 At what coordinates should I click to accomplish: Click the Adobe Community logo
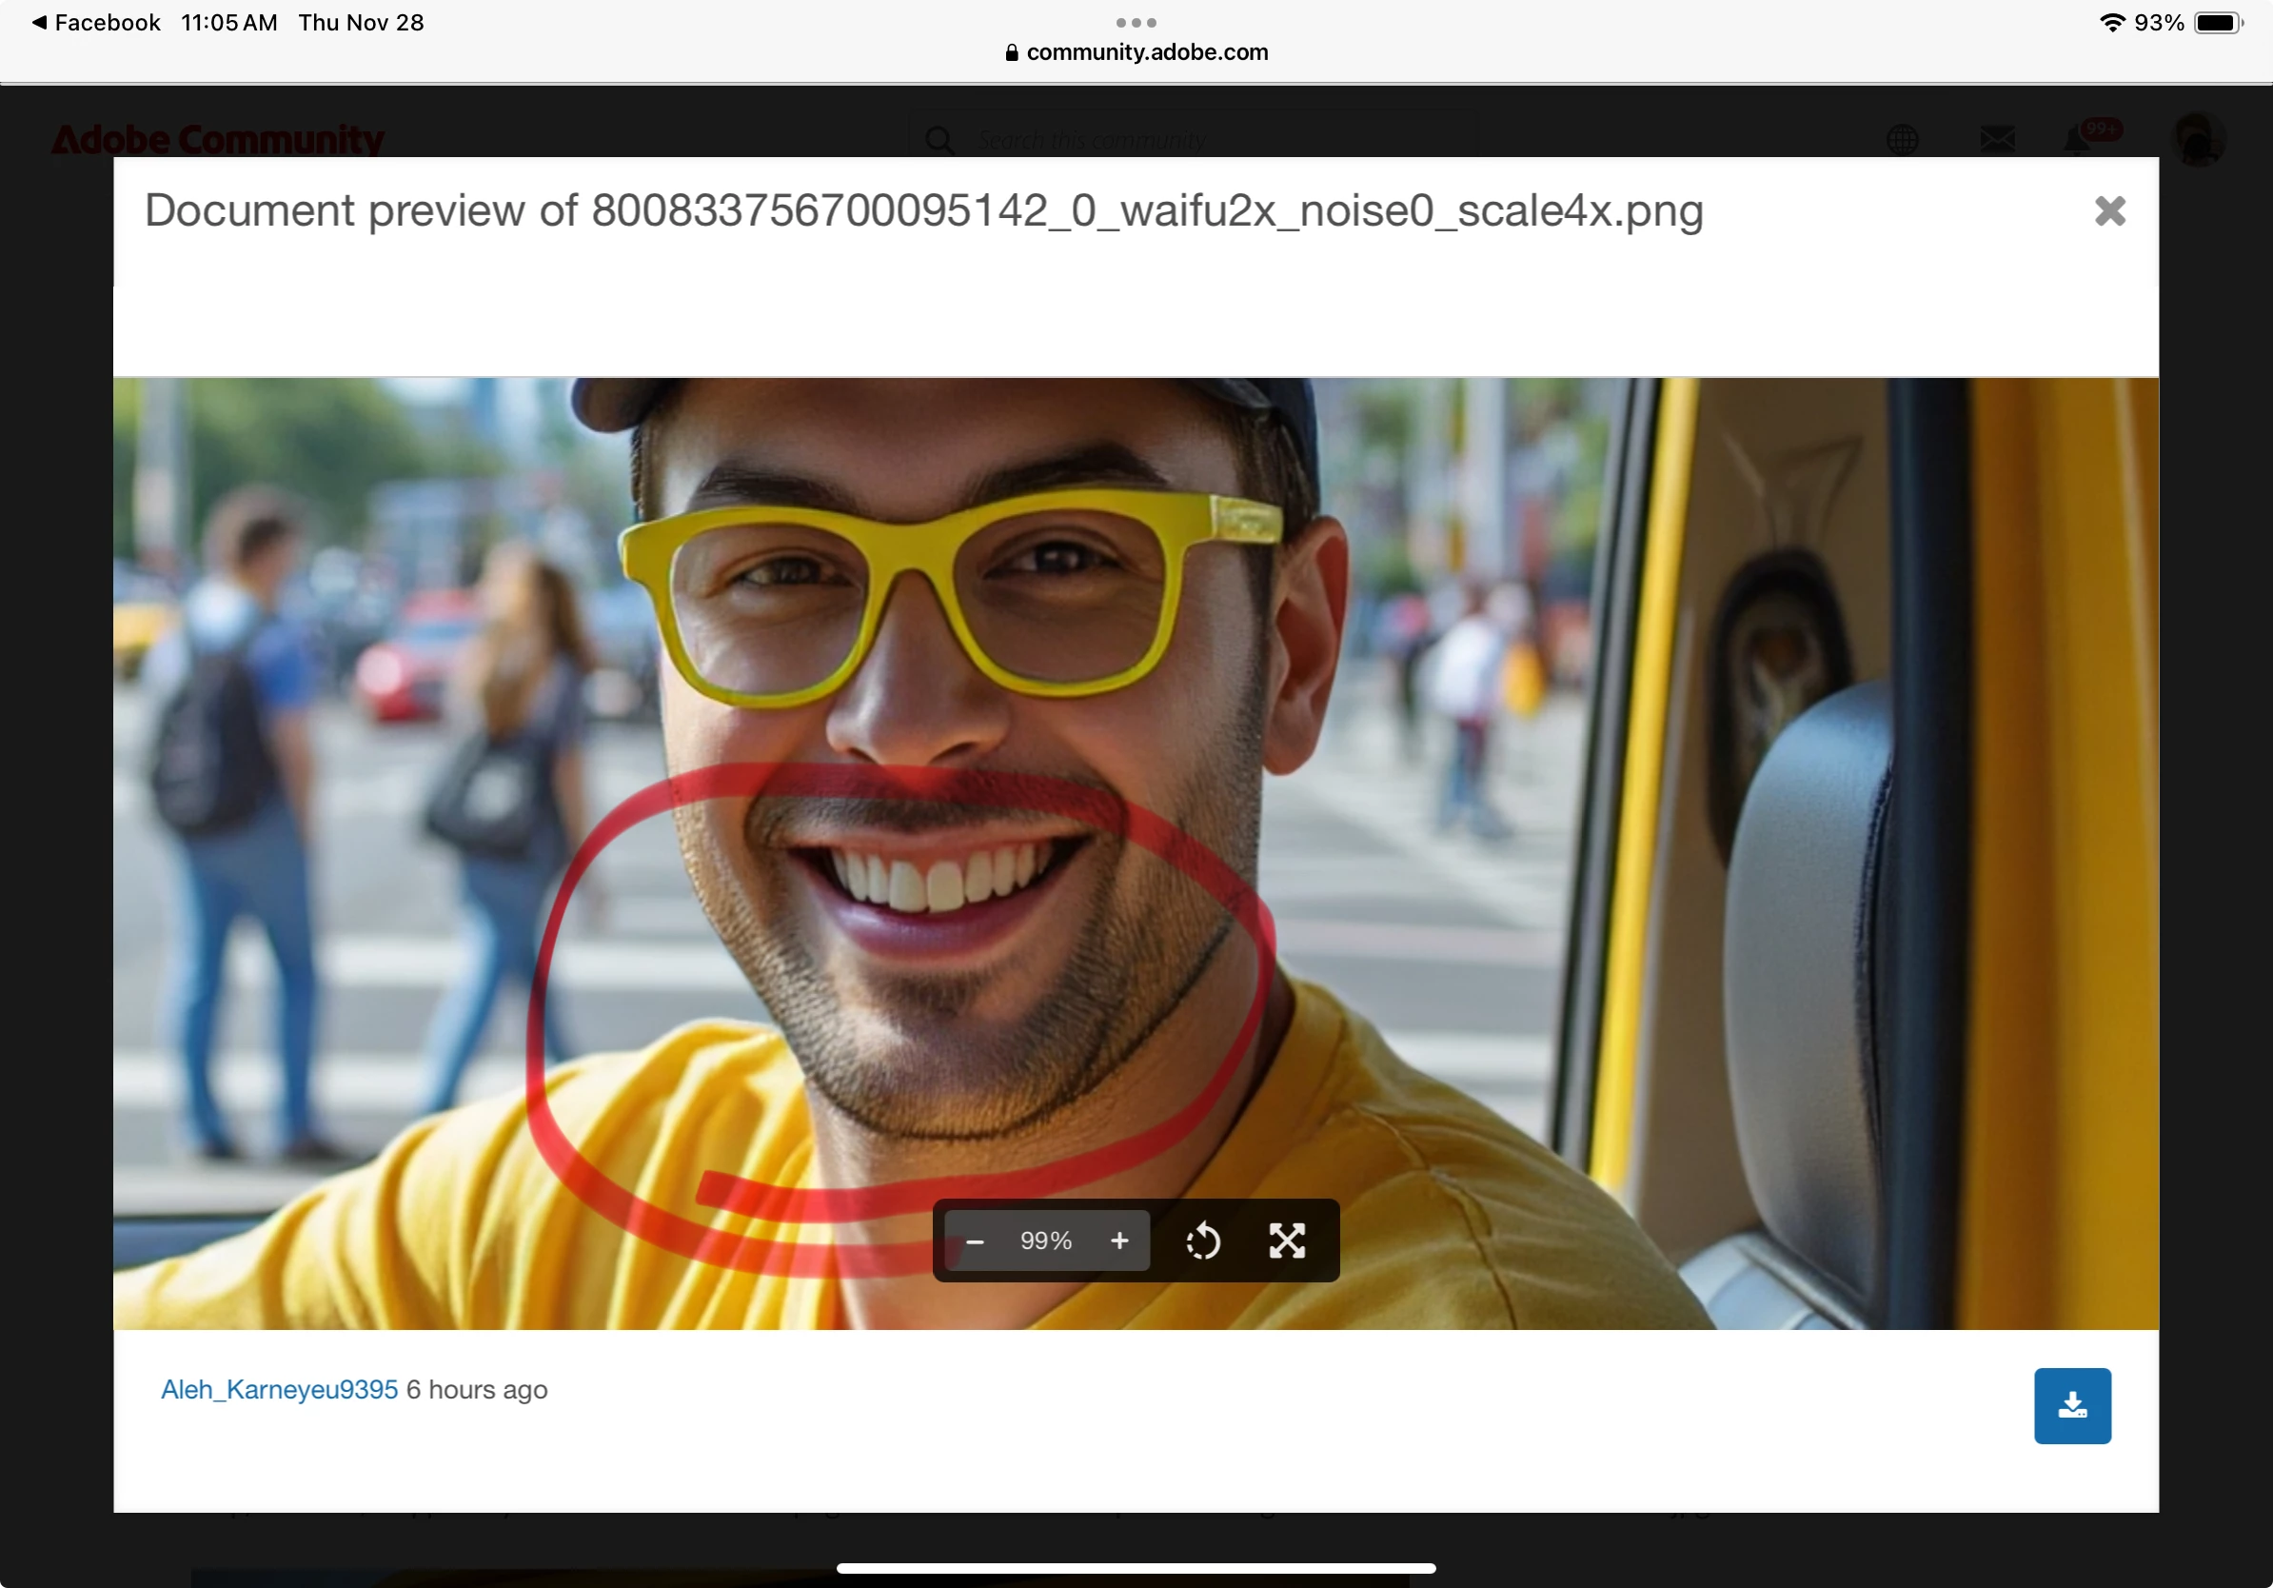tap(218, 140)
